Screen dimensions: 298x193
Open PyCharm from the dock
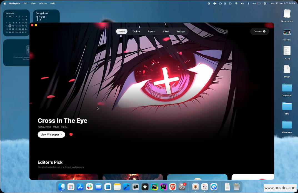tap(154, 187)
